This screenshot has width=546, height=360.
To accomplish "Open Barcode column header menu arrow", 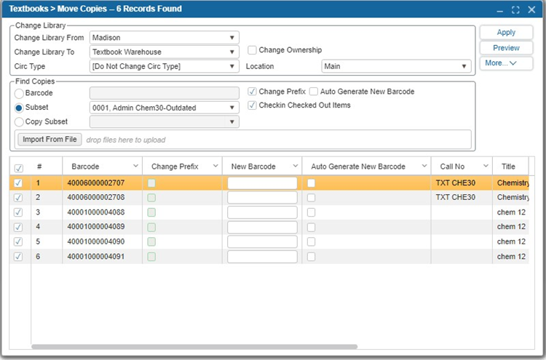I will 136,166.
